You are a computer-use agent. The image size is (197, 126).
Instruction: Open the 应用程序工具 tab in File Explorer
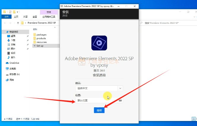[x=49, y=17]
